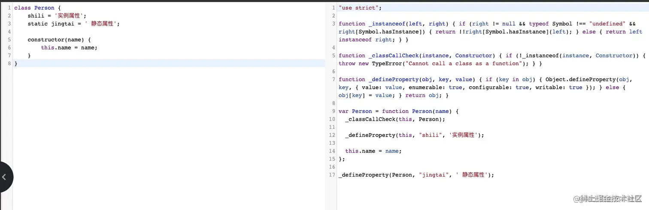Viewport: 649px width, 210px height.
Task: Click line number 17 in the output gutter
Action: click(x=332, y=175)
